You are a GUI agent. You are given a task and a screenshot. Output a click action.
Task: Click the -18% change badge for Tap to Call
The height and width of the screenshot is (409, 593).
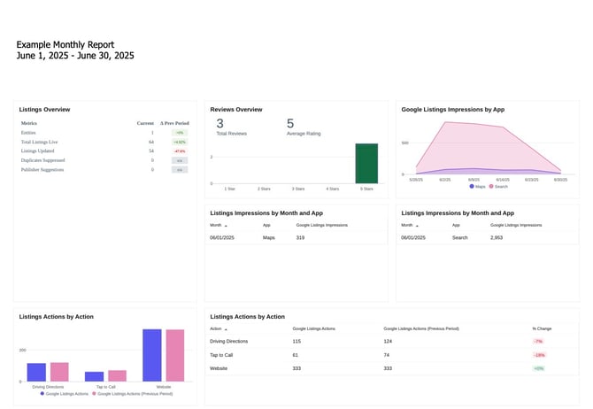539,354
